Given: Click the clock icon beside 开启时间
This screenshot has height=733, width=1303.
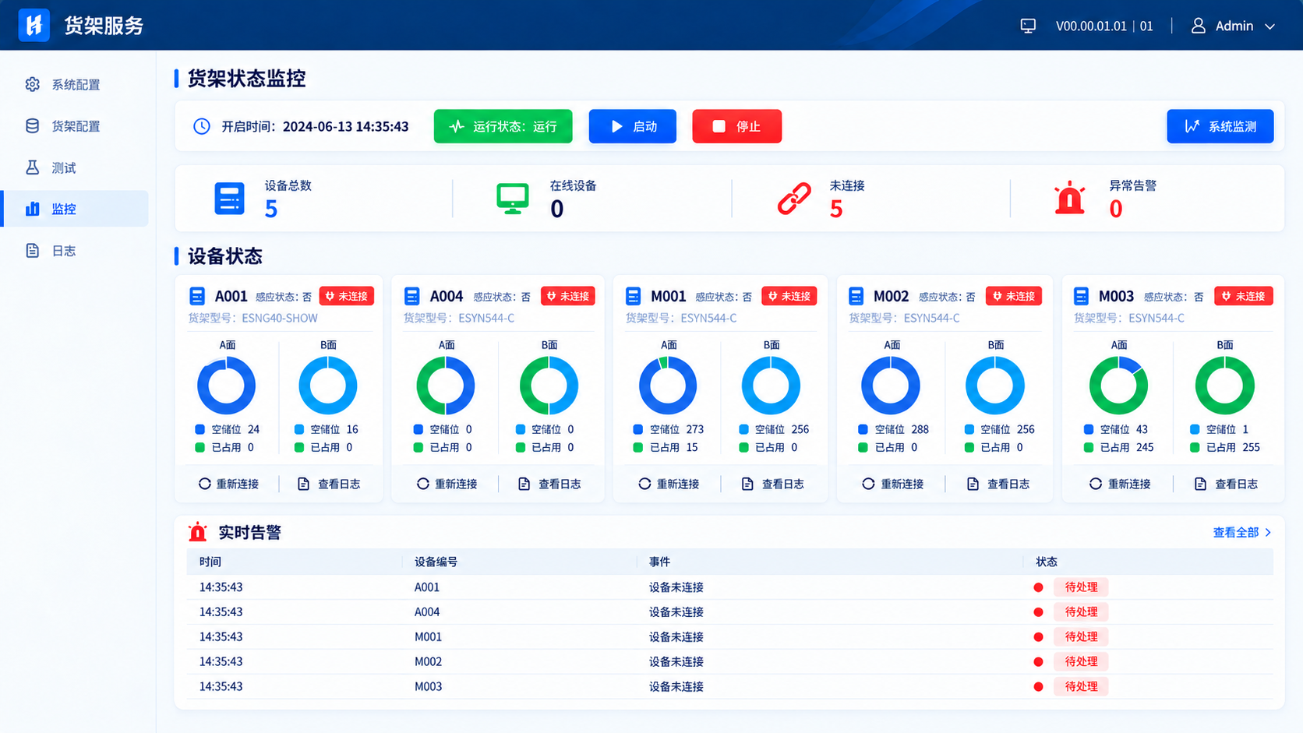Looking at the screenshot, I should coord(202,126).
